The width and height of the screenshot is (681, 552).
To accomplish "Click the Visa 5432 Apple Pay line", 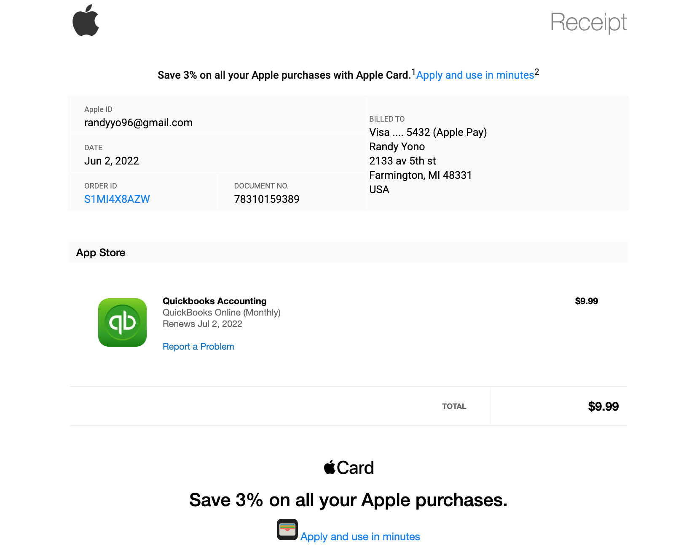I will [428, 133].
